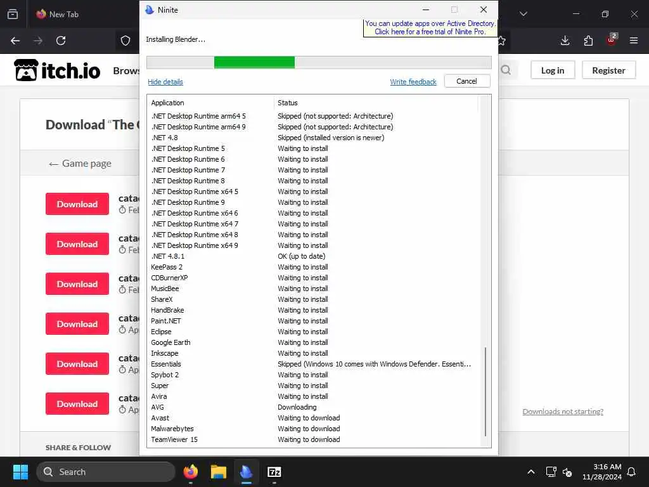The height and width of the screenshot is (487, 649).
Task: Select the Spybot 2 row
Action: coord(314,375)
